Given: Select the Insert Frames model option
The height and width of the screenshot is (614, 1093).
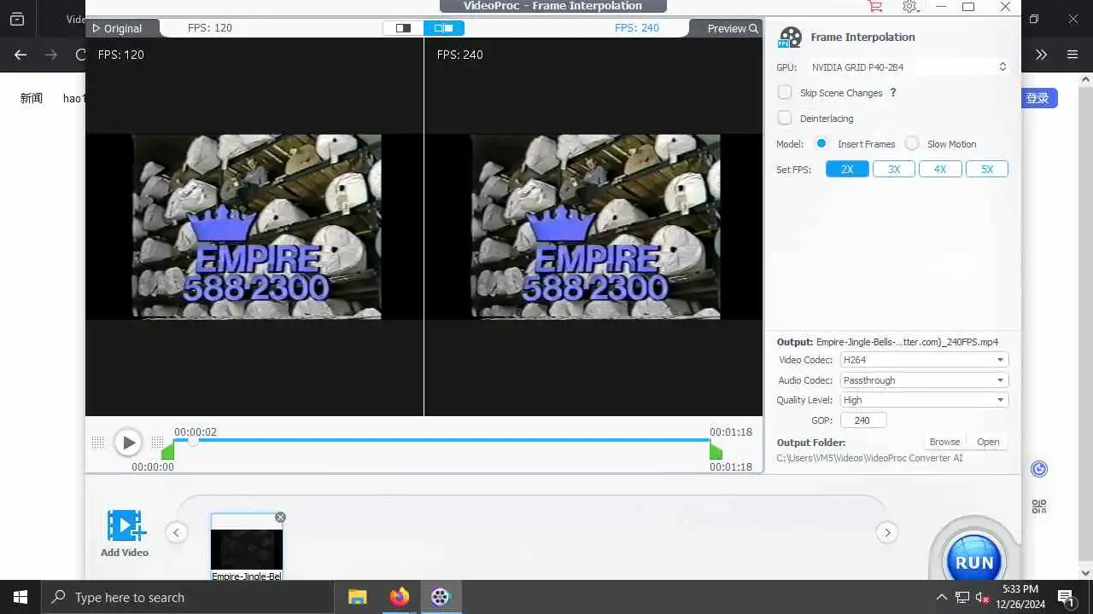Looking at the screenshot, I should point(821,143).
